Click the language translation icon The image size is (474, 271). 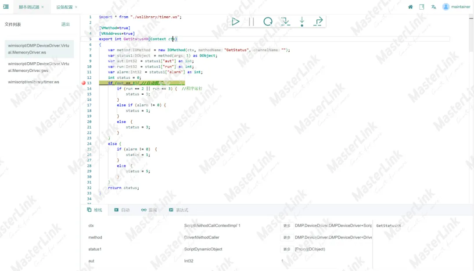[434, 7]
